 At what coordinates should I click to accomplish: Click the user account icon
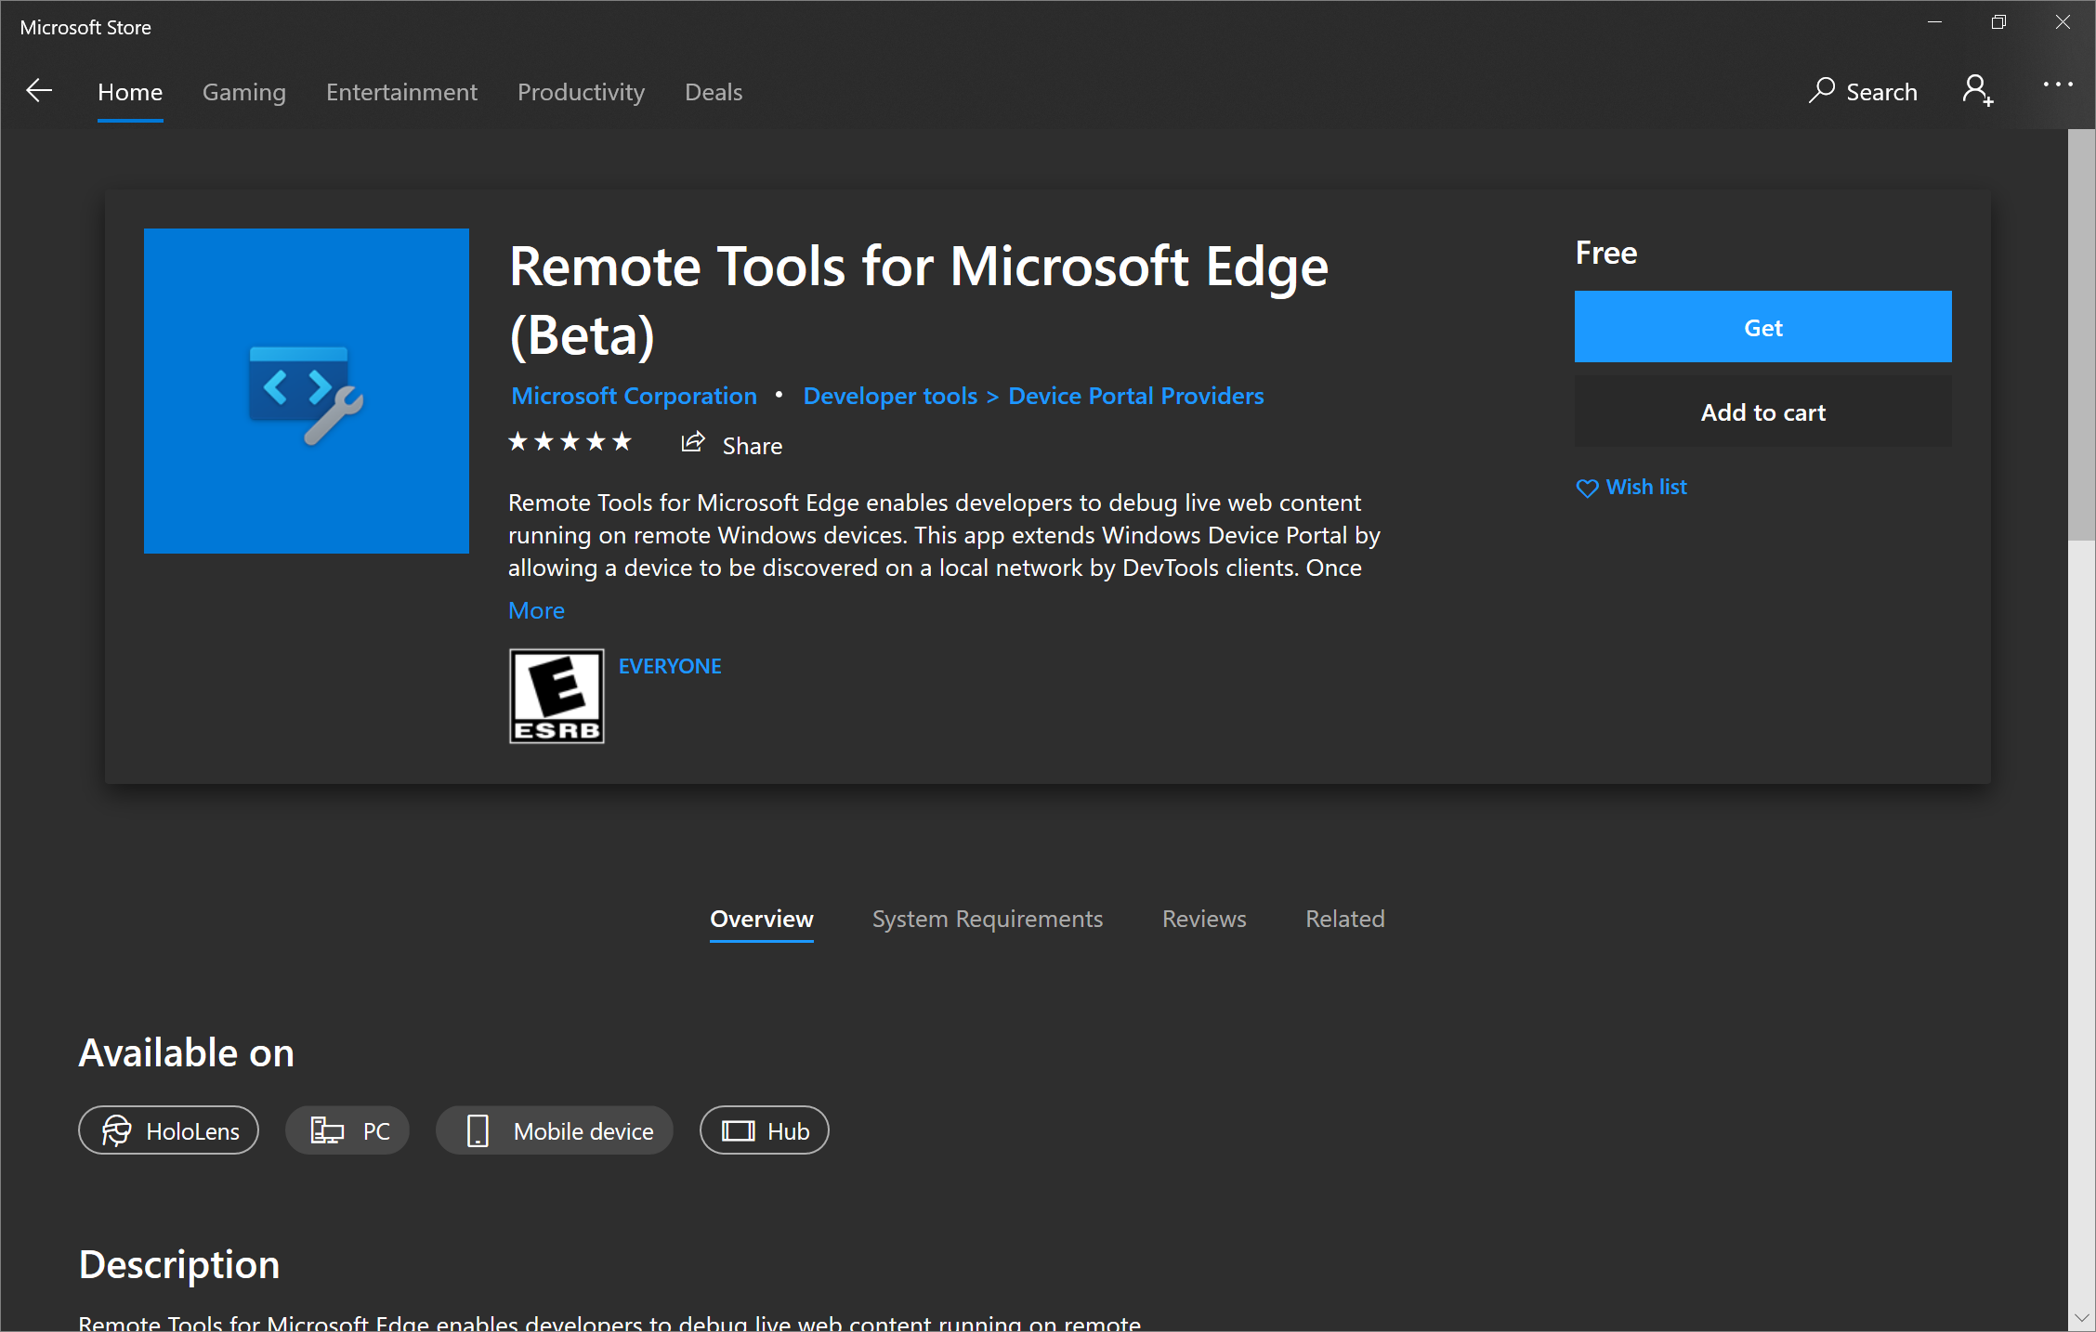(1980, 90)
